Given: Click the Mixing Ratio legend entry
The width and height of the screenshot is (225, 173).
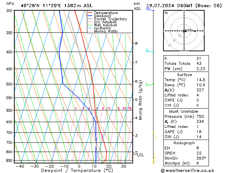Looking at the screenshot, I should point(106,31).
